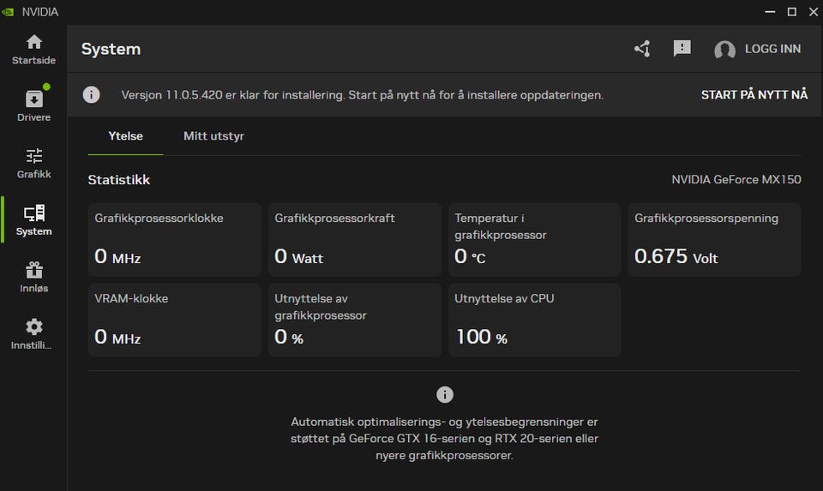823x491 pixels.
Task: Maximize the NVIDIA app window
Action: pos(791,11)
